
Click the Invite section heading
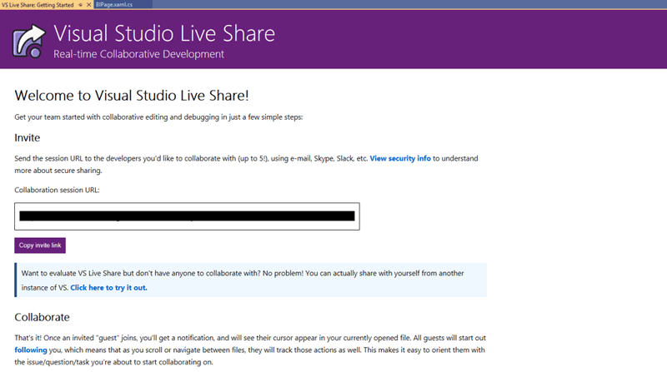28,137
